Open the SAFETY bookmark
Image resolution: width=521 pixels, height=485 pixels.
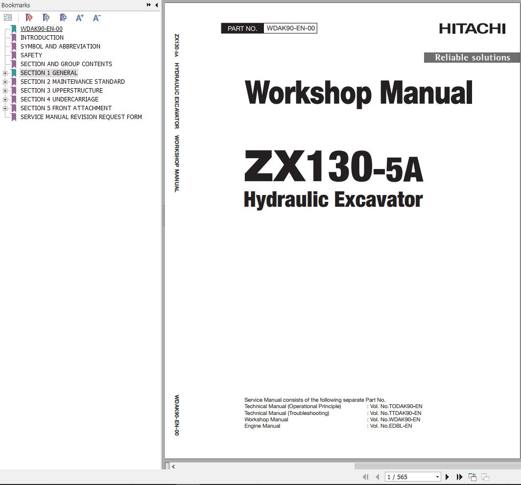coord(31,55)
